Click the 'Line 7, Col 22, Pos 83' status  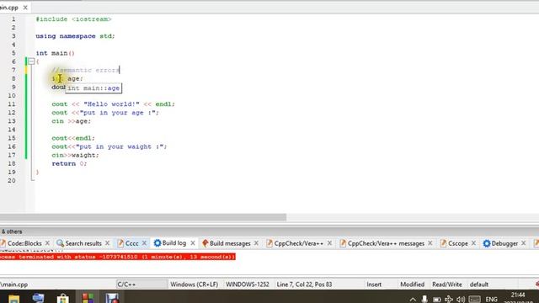coord(304,284)
